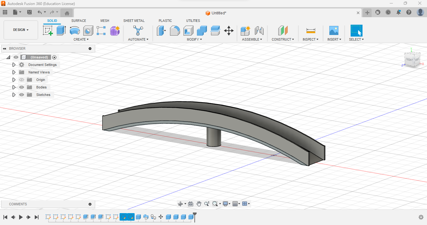Switch to the SURFACE tab
Image resolution: width=427 pixels, height=225 pixels.
[x=79, y=21]
